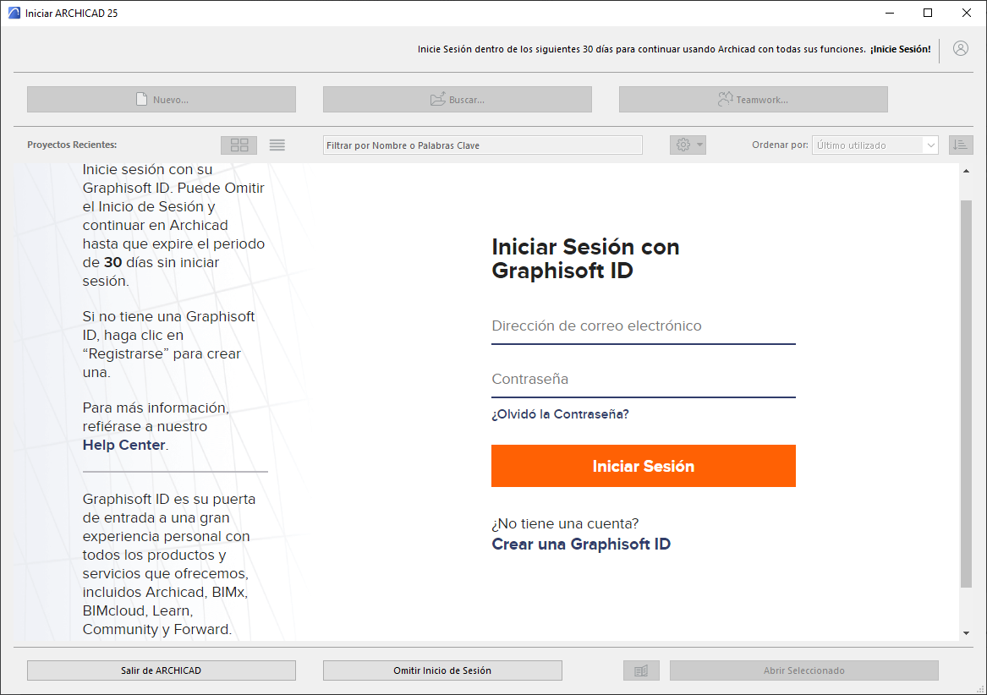Click the ¡Inicie Sesión! notice link
The width and height of the screenshot is (987, 695).
pyautogui.click(x=899, y=49)
